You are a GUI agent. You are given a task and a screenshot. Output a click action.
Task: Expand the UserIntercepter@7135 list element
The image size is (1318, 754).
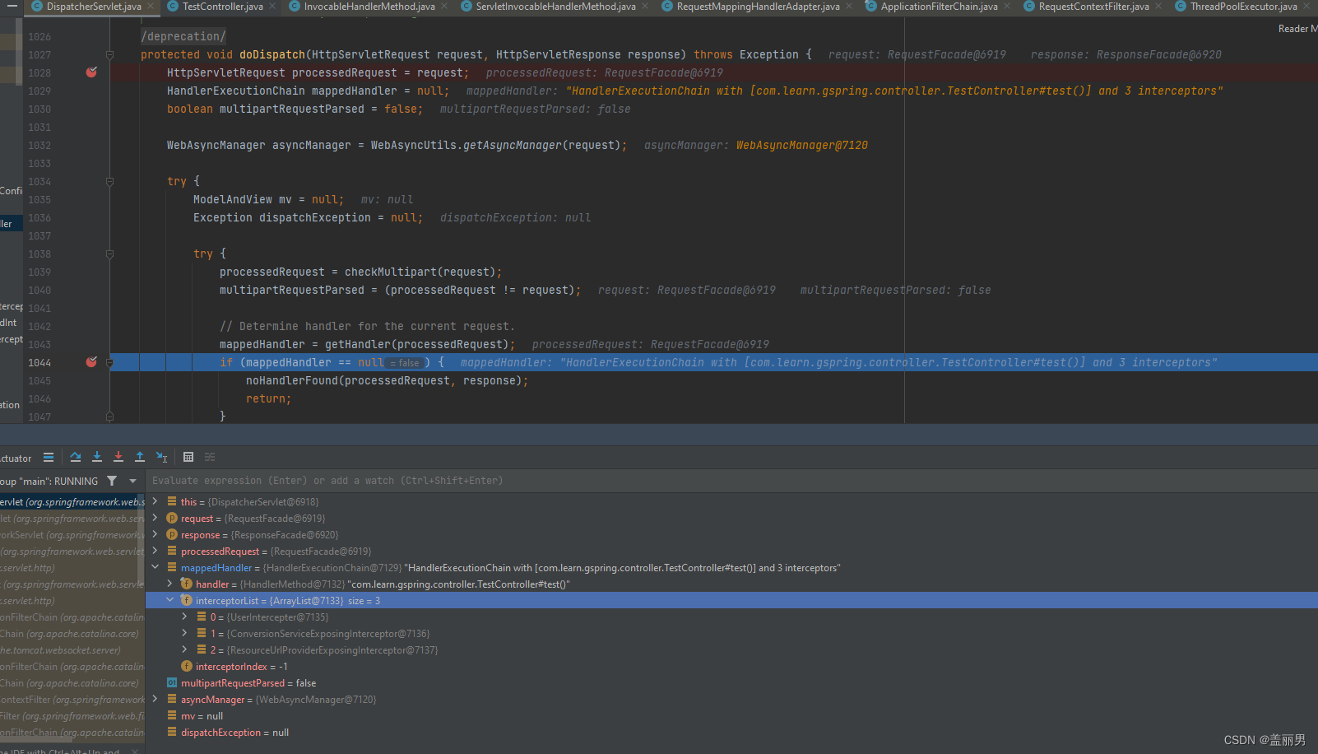[184, 617]
